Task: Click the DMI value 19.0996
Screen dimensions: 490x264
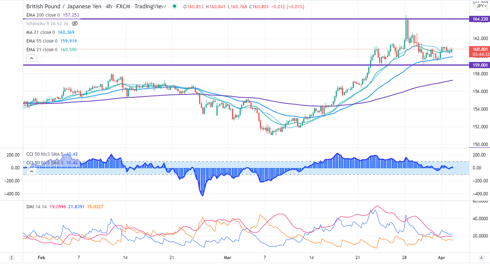Action: pyautogui.click(x=58, y=207)
